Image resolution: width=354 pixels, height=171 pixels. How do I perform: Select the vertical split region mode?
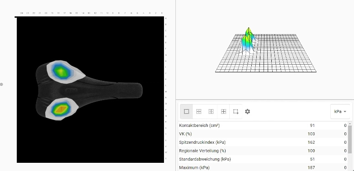click(x=211, y=111)
